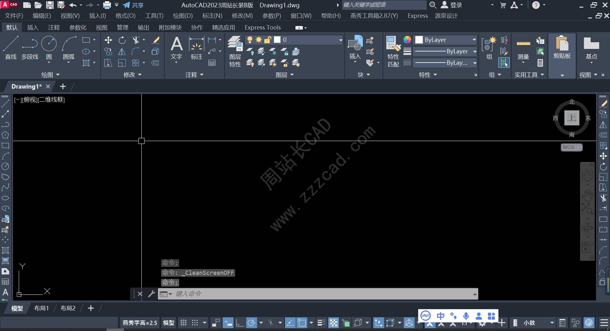Click the Group (组) tool
The width and height of the screenshot is (610, 331).
(x=489, y=48)
